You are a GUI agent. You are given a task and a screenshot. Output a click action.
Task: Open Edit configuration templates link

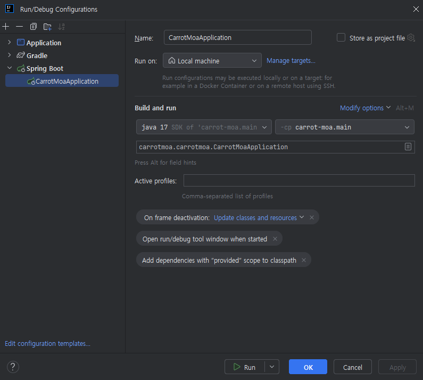coord(47,344)
